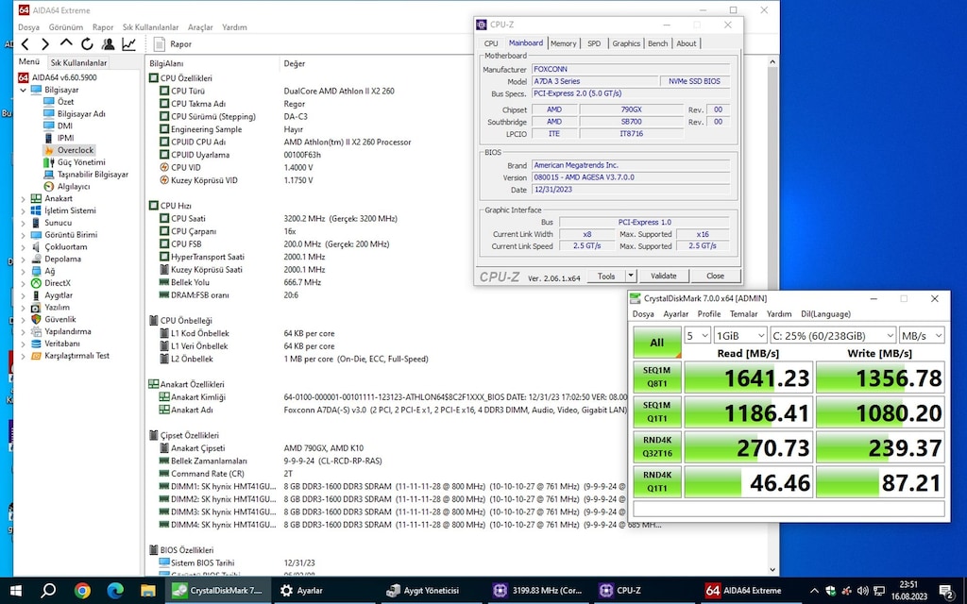Click the All button in CrystalDiskMark
This screenshot has width=967, height=604.
(657, 342)
